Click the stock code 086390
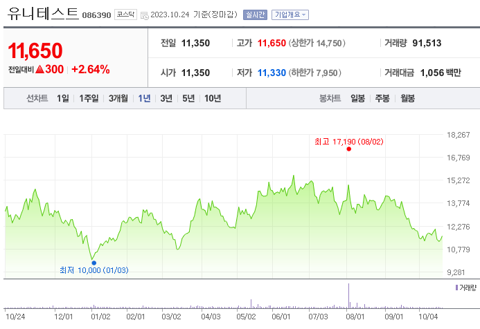The height and width of the screenshot is (329, 480). (x=96, y=15)
